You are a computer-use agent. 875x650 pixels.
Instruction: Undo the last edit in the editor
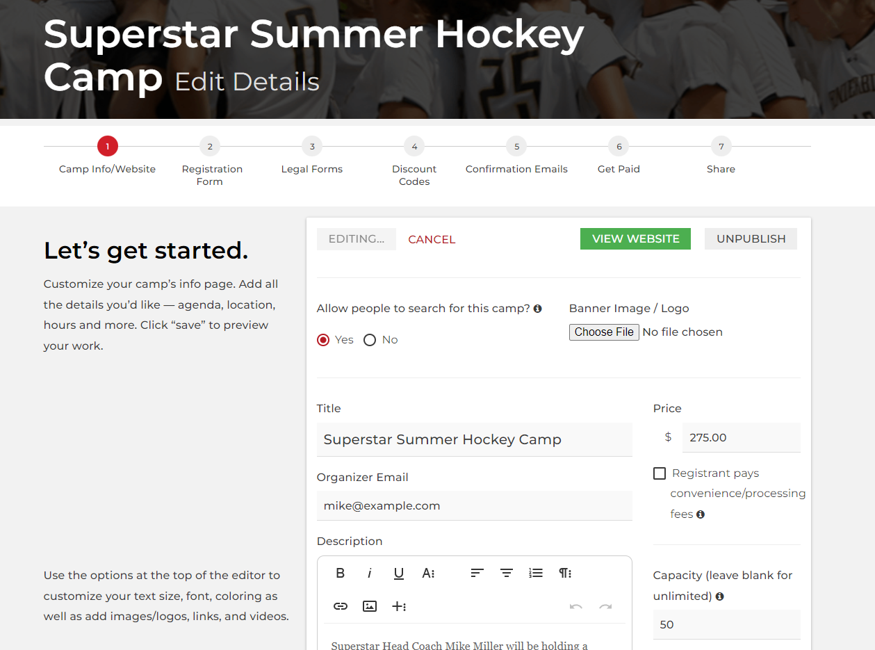(x=575, y=606)
